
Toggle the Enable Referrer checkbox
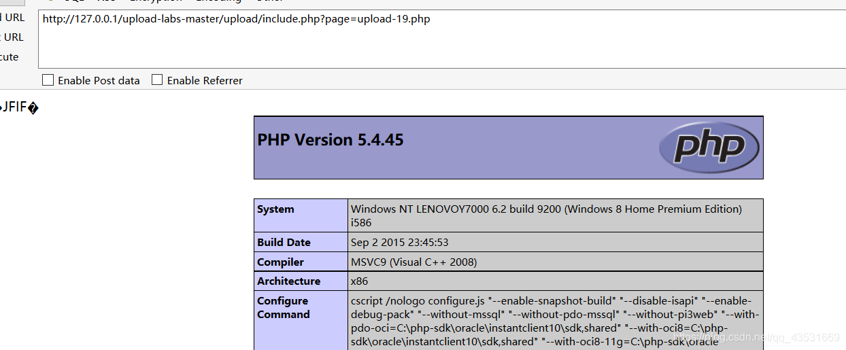pos(157,80)
